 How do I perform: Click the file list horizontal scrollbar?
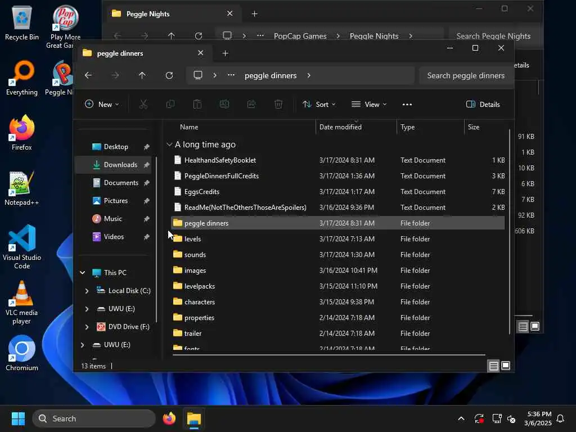328,355
